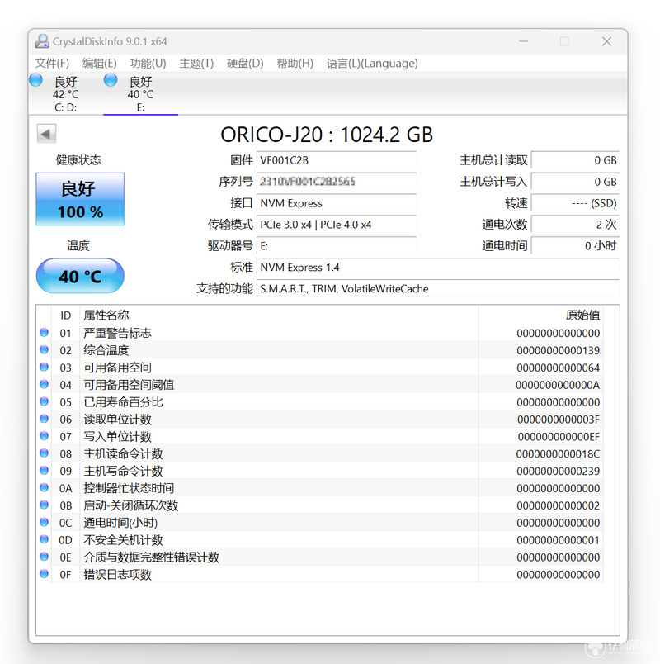660x664 pixels.
Task: Select the 控制器忙状态时间 attribute name
Action: coord(129,488)
